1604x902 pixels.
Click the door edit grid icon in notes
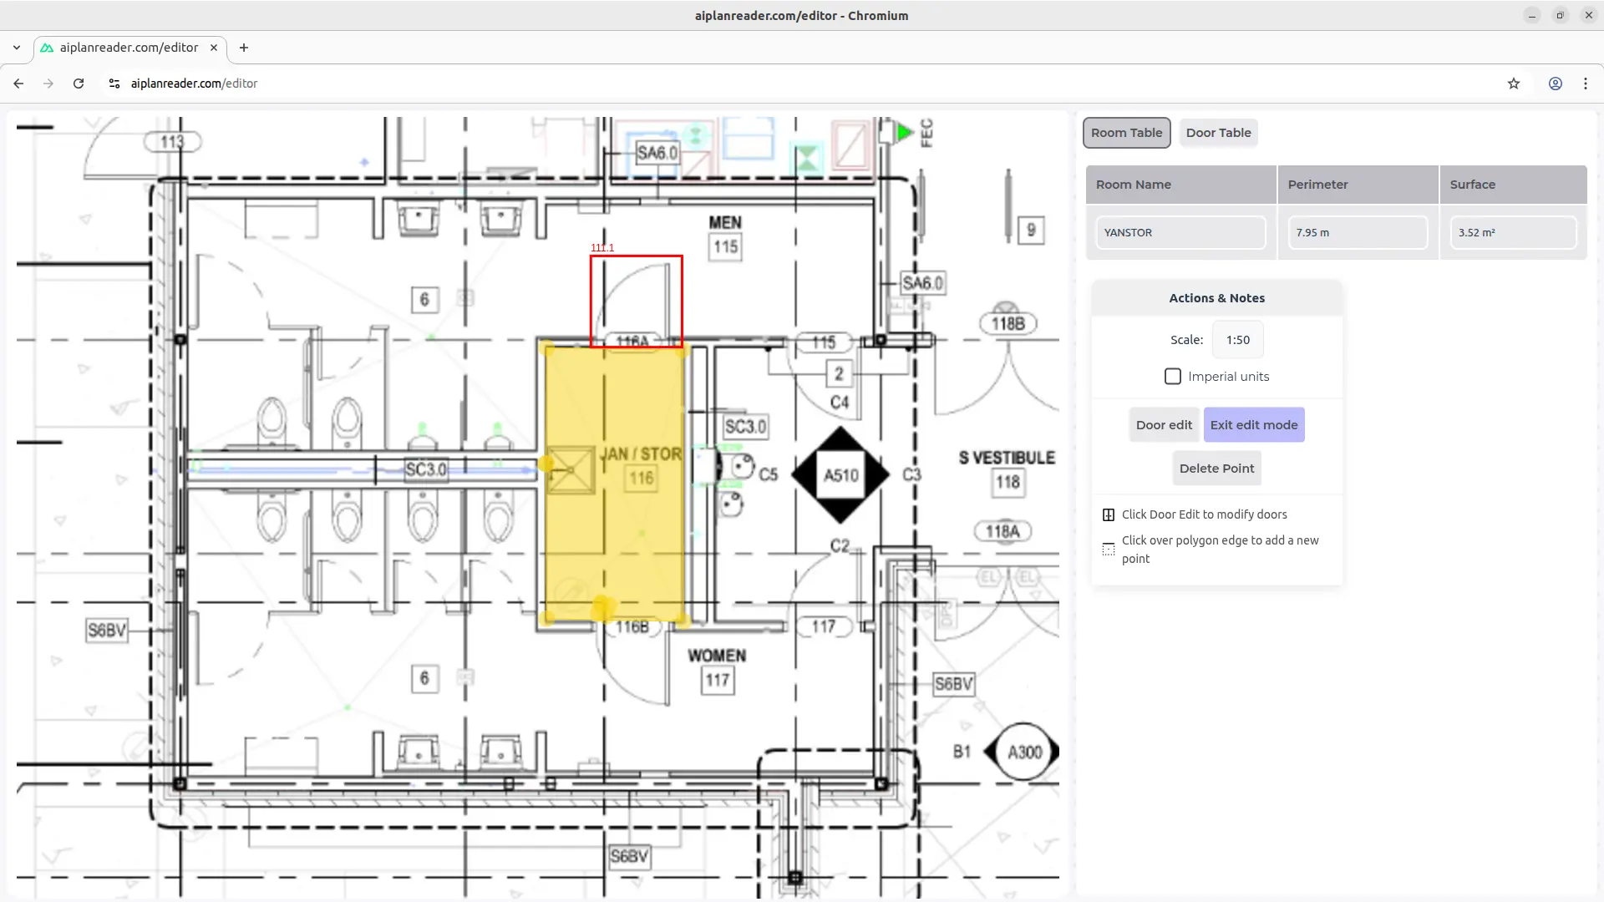(x=1109, y=514)
